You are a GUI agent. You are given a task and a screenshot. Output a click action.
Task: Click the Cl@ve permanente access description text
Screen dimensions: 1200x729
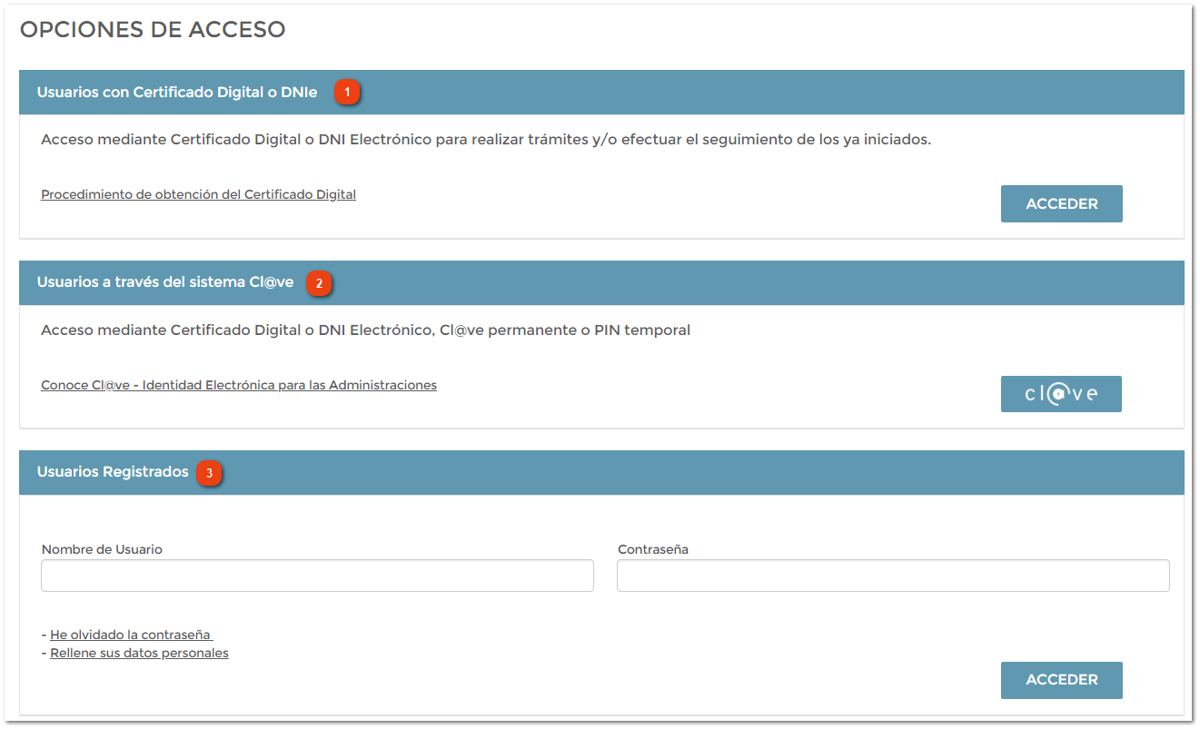(363, 330)
